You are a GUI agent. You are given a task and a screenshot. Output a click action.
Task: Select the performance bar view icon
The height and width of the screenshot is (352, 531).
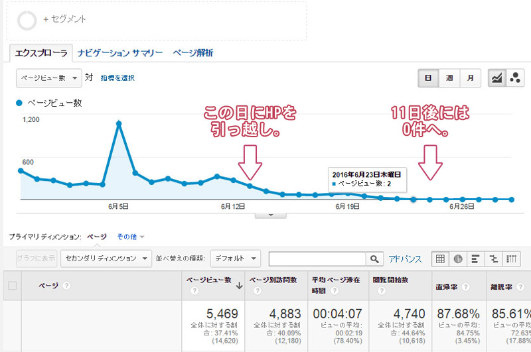(x=476, y=259)
